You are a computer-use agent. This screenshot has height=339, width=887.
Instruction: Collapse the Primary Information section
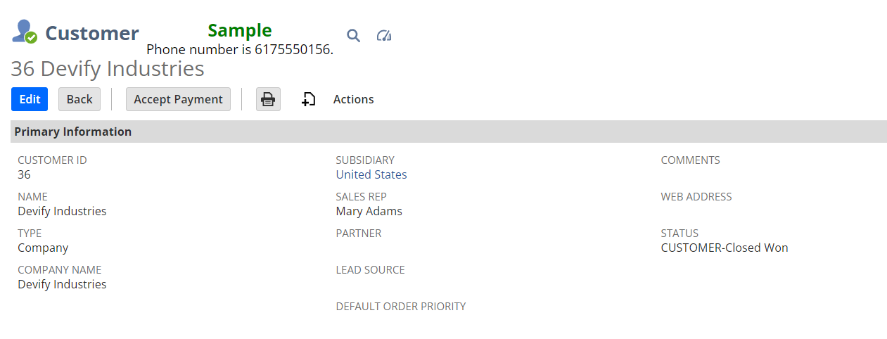tap(73, 132)
